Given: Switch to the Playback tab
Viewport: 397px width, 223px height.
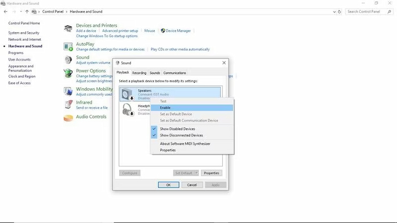Looking at the screenshot, I should point(123,72).
